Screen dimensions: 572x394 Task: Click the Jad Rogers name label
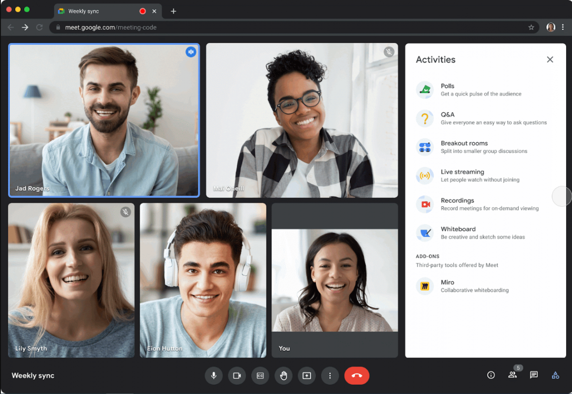[x=32, y=188]
